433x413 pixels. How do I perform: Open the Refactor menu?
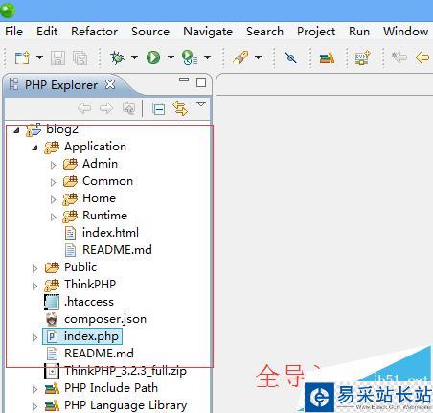click(x=94, y=32)
